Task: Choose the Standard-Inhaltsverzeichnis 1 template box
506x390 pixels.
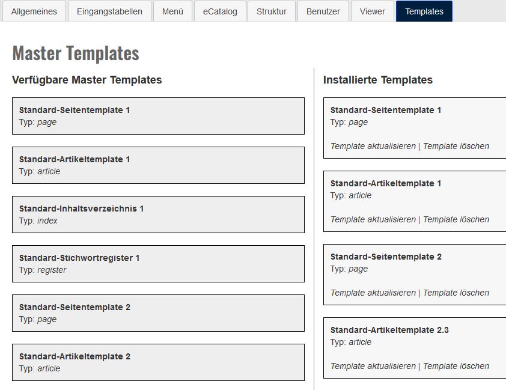Action: pyautogui.click(x=158, y=215)
